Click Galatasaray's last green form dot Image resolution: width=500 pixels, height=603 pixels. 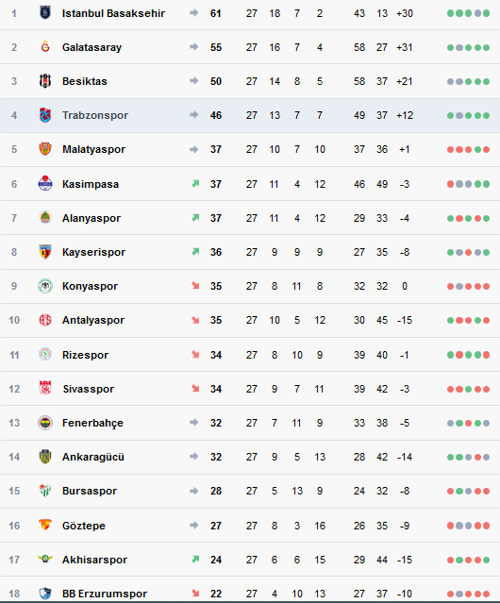(487, 48)
